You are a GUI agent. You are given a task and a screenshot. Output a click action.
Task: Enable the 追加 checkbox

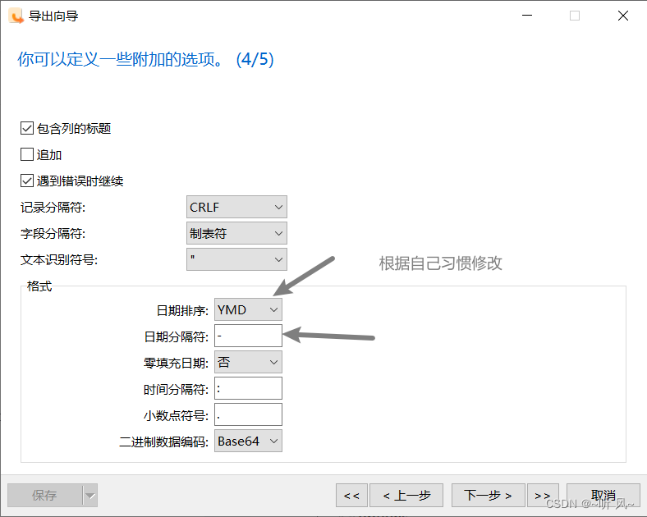pos(27,154)
